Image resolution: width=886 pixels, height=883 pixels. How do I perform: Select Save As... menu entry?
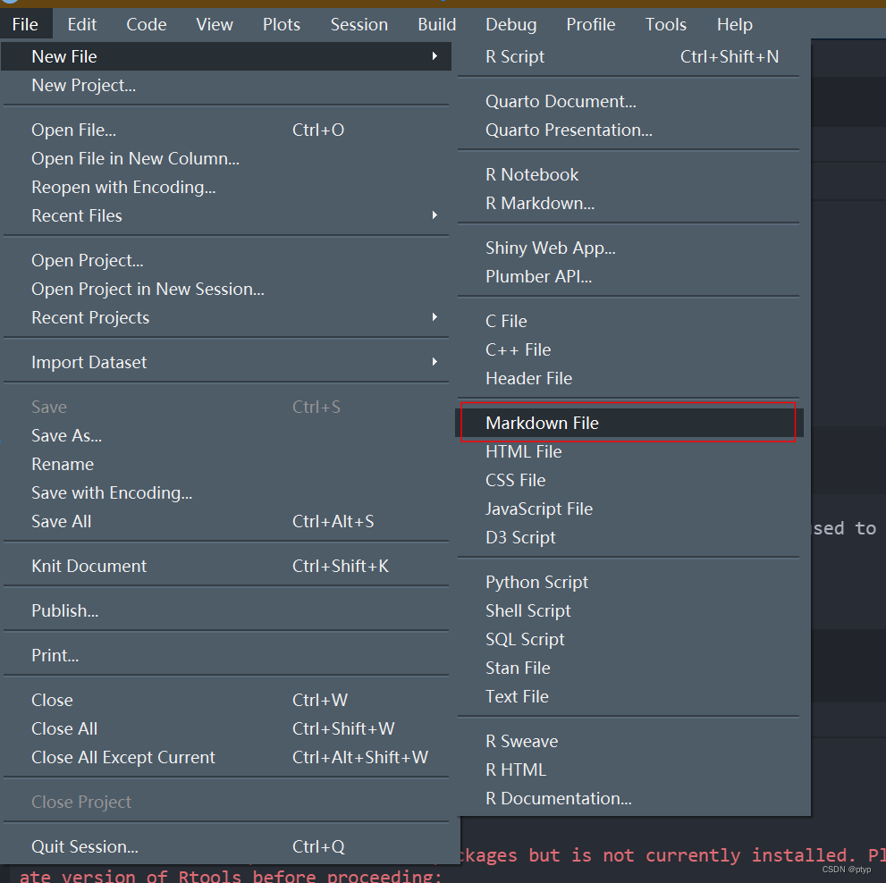[226, 435]
